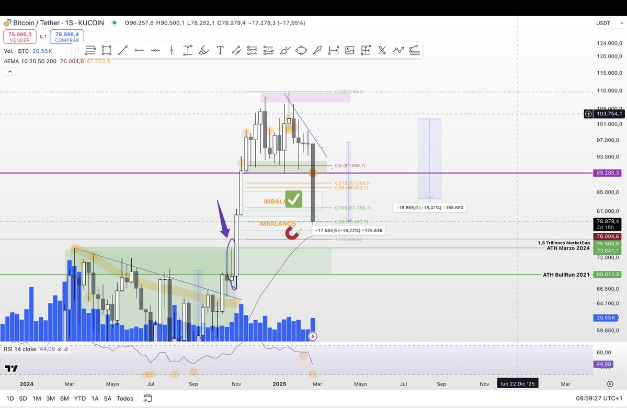Select the 1M time range
The width and height of the screenshot is (627, 408).
coord(37,399)
